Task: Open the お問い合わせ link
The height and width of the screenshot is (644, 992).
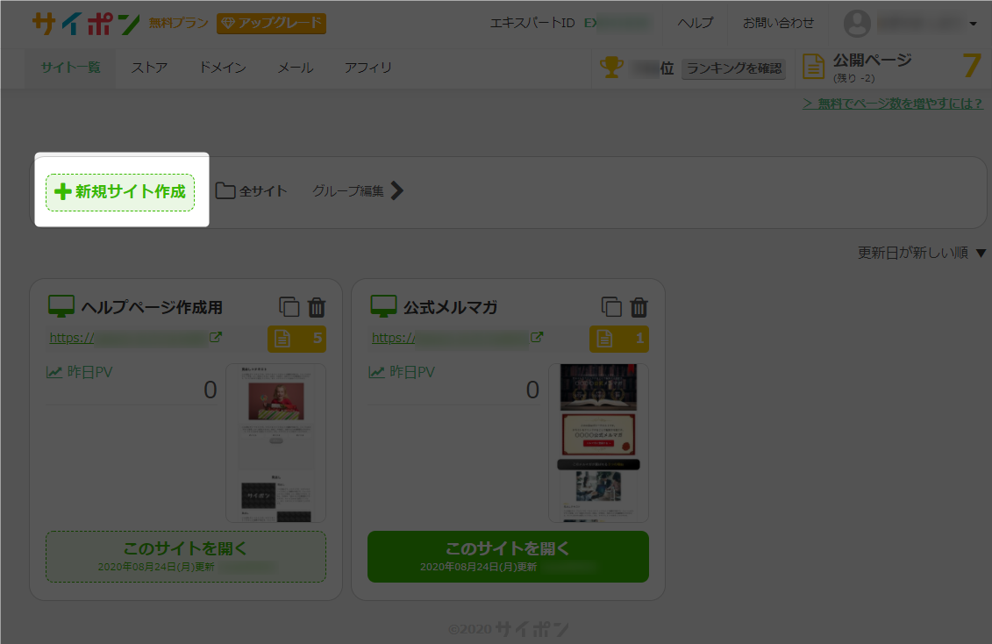Action: 778,23
